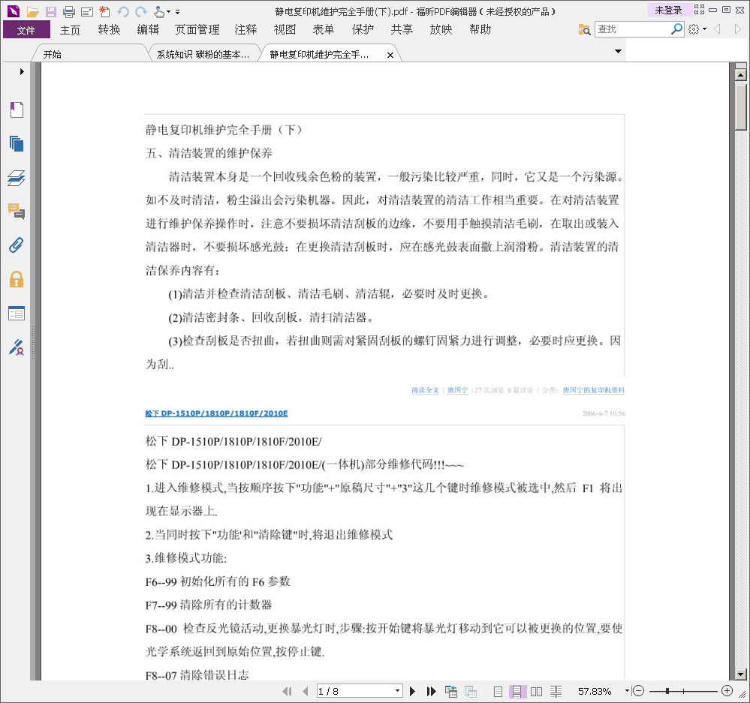
Task: Open the Form fields panel in the sidebar
Action: (17, 314)
